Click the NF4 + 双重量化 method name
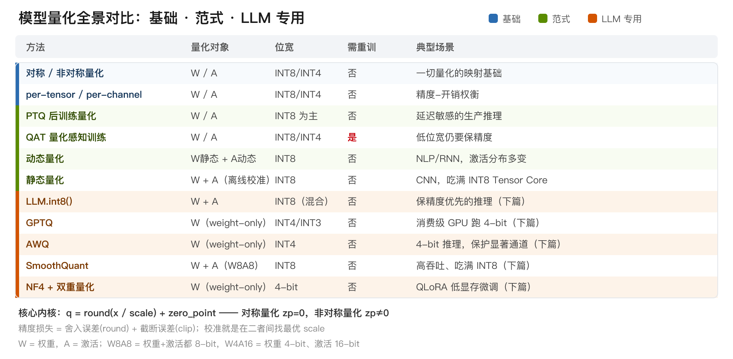 pyautogui.click(x=60, y=287)
